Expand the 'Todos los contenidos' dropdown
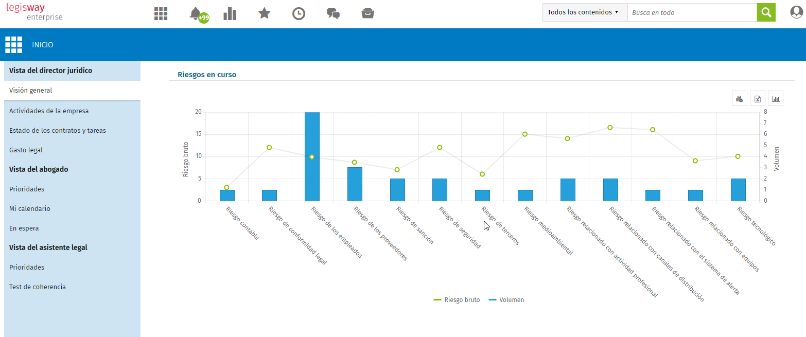Image resolution: width=806 pixels, height=337 pixels. (x=585, y=12)
